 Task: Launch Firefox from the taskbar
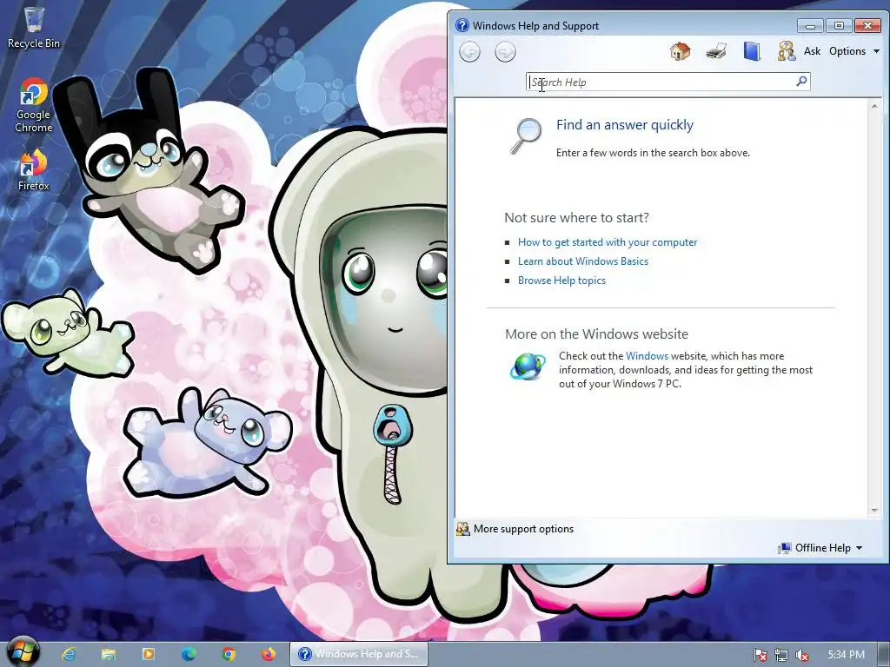tap(268, 655)
